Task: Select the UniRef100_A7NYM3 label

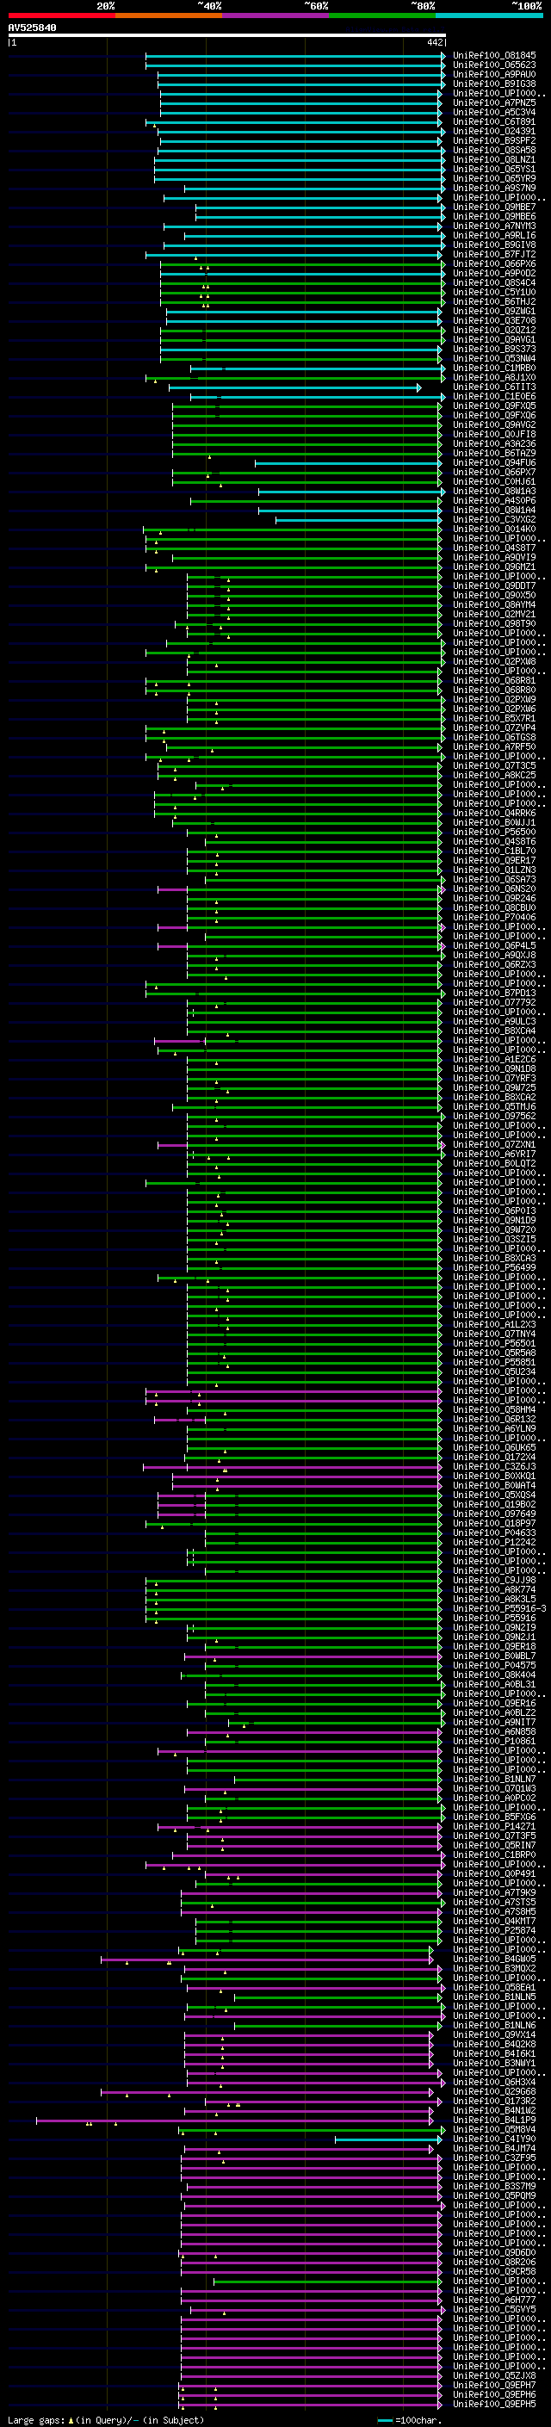Action: point(494,226)
